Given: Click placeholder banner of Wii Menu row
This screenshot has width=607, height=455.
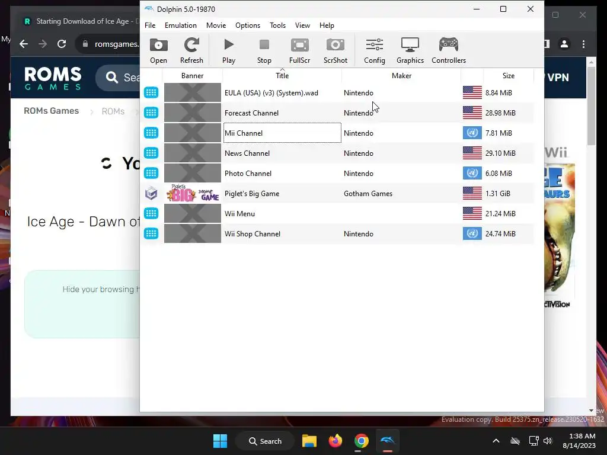Looking at the screenshot, I should [193, 213].
